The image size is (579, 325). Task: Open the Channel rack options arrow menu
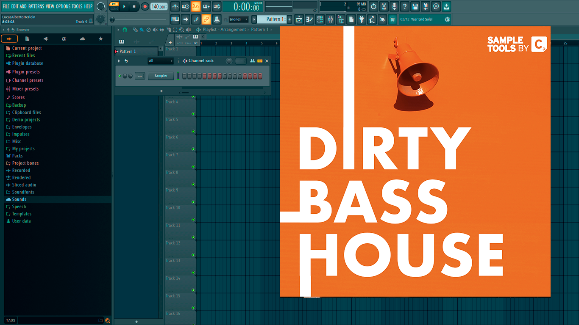(x=119, y=61)
